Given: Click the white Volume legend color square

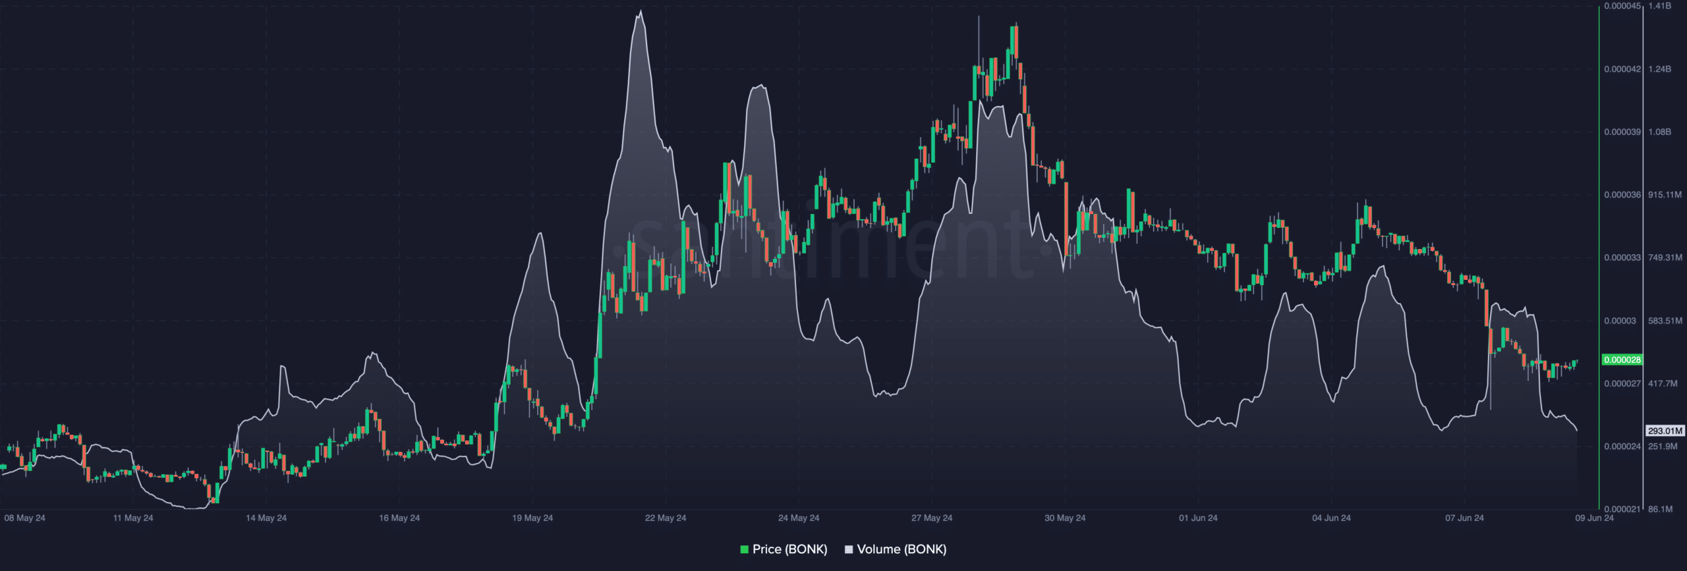Looking at the screenshot, I should [x=849, y=549].
